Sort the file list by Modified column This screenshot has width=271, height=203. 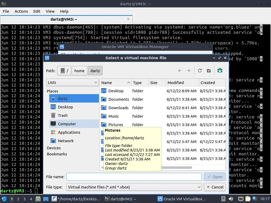182,83
